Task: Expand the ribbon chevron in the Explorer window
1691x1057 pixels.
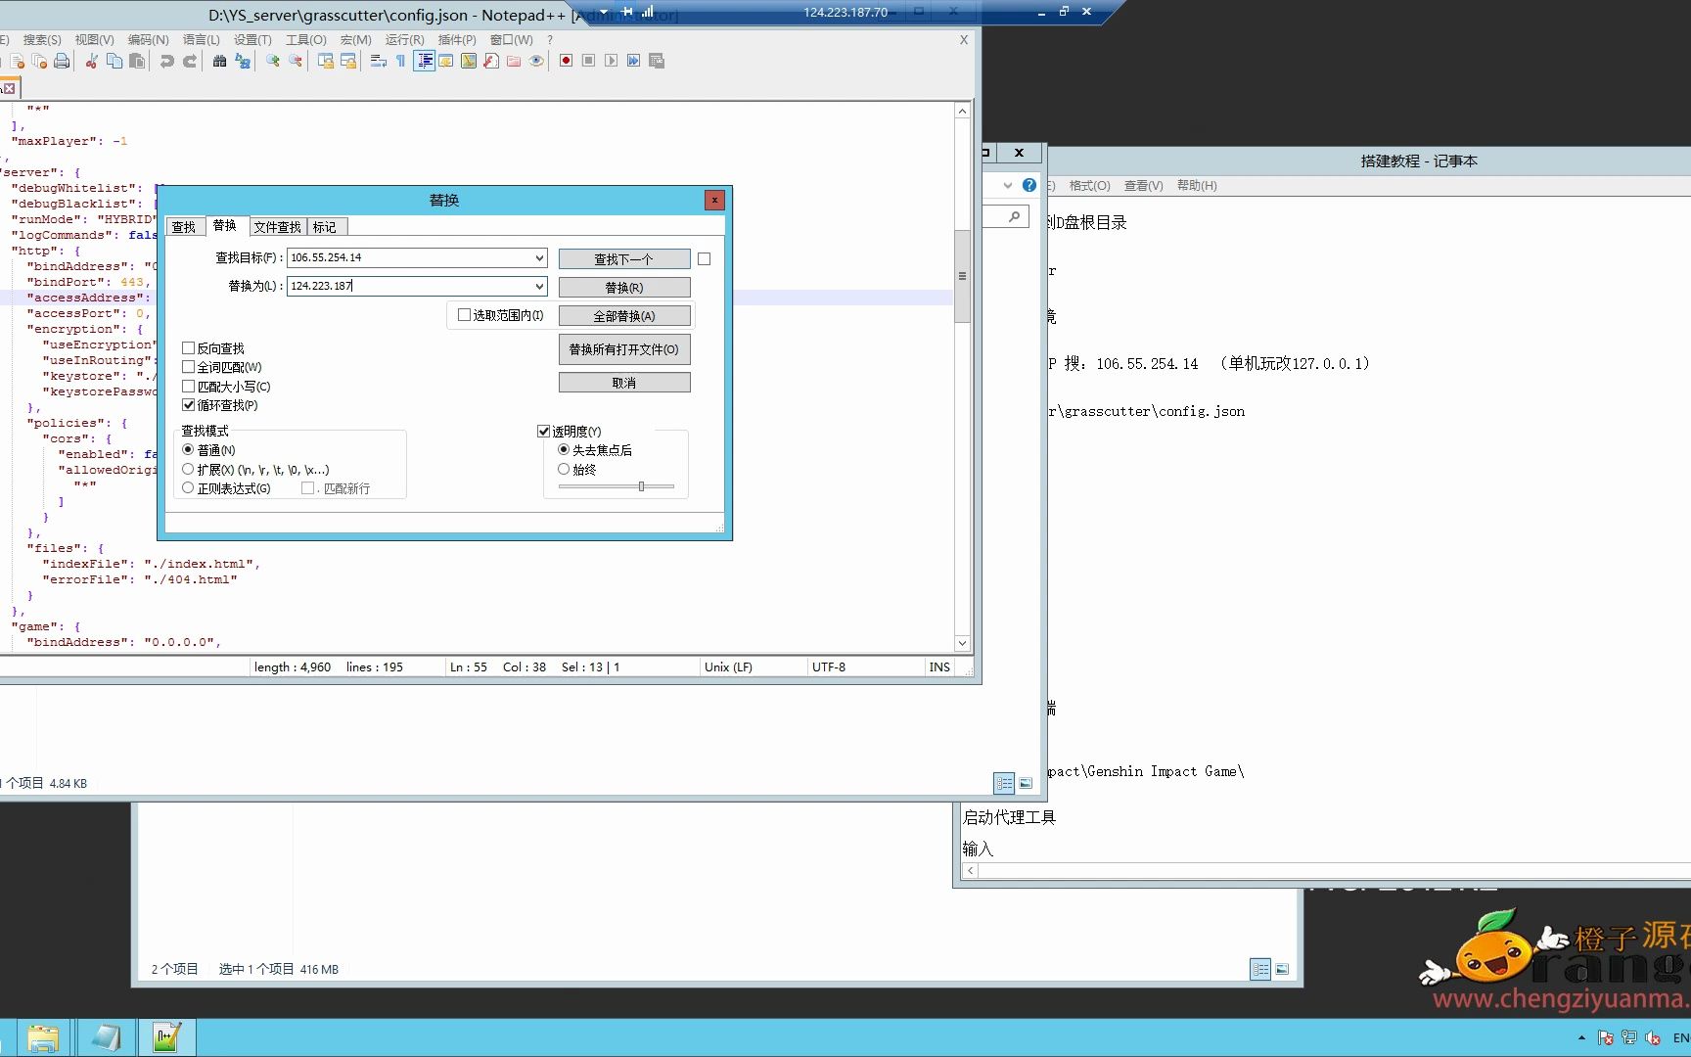Action: coord(1008,185)
